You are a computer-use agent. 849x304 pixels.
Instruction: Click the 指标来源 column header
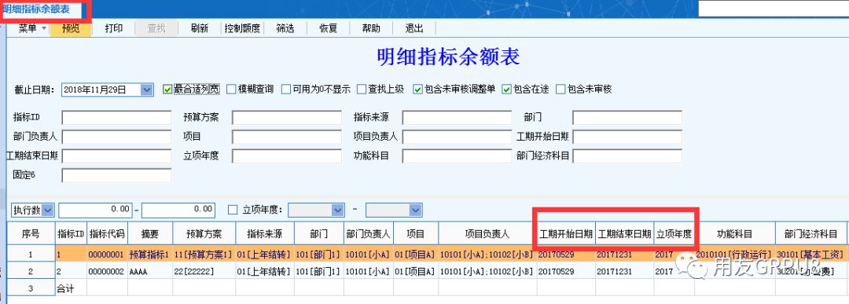click(265, 234)
